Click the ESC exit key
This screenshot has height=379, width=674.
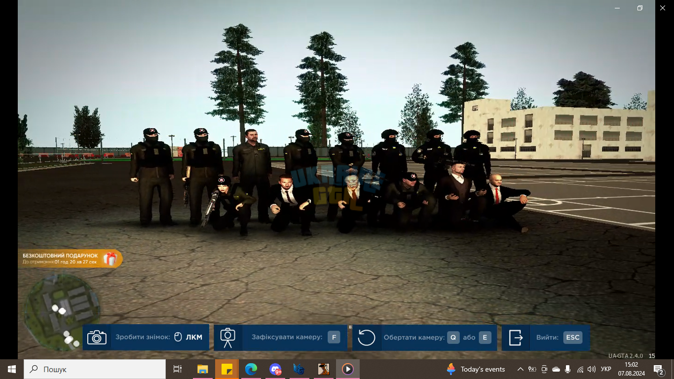(572, 338)
